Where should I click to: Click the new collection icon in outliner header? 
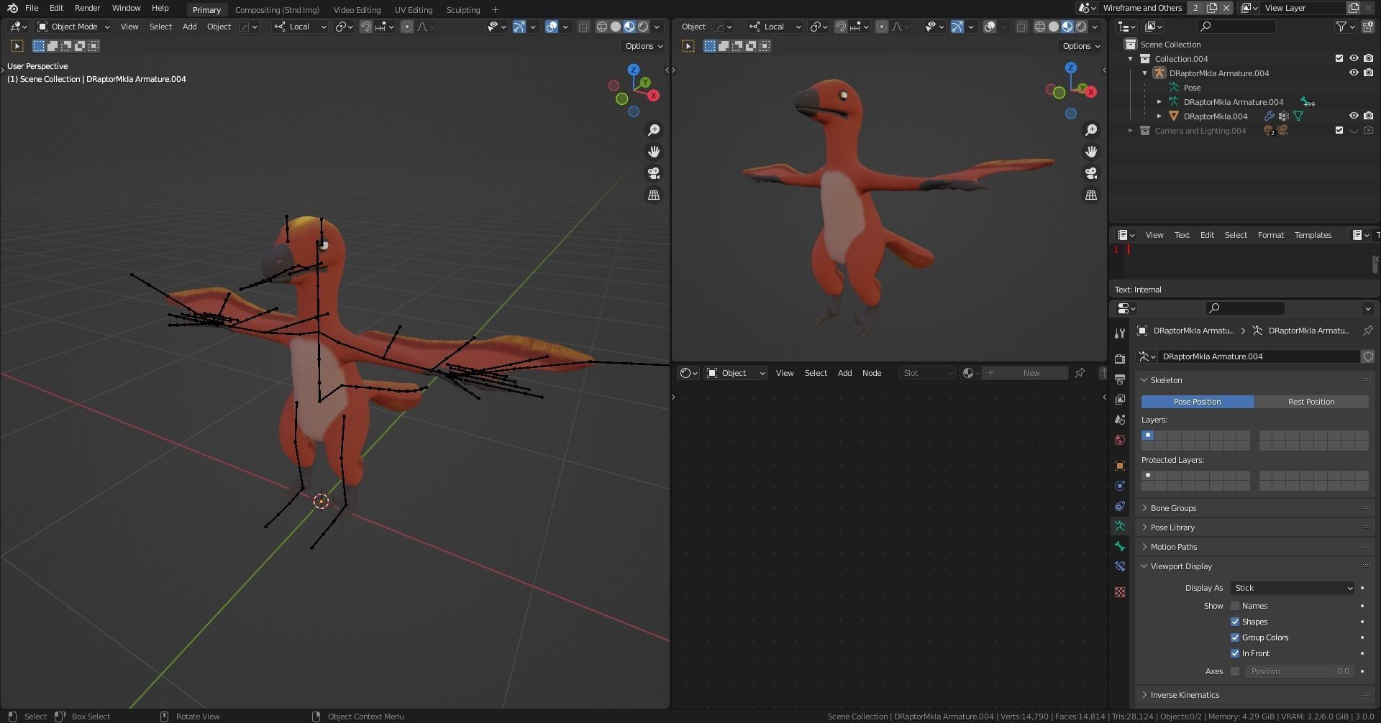(1368, 27)
